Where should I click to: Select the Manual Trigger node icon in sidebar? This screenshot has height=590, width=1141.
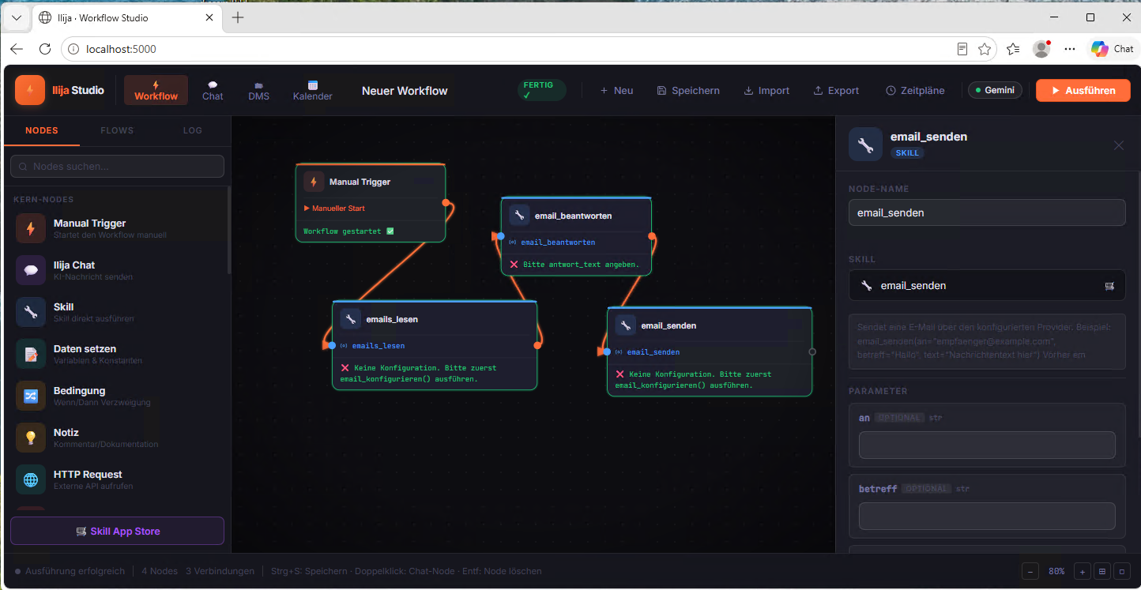(x=31, y=228)
